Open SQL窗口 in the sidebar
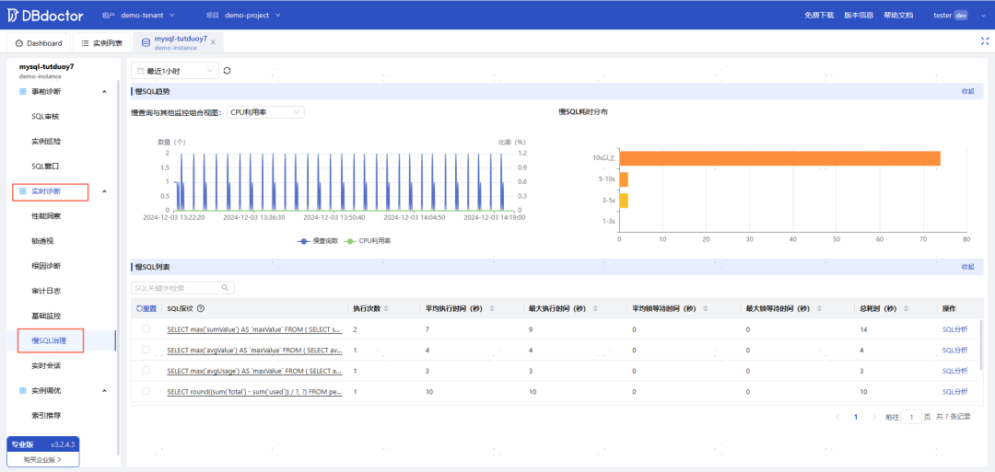The height and width of the screenshot is (472, 995). click(46, 166)
